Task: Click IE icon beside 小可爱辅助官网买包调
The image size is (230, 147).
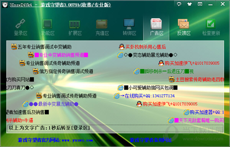Action: 120,88
